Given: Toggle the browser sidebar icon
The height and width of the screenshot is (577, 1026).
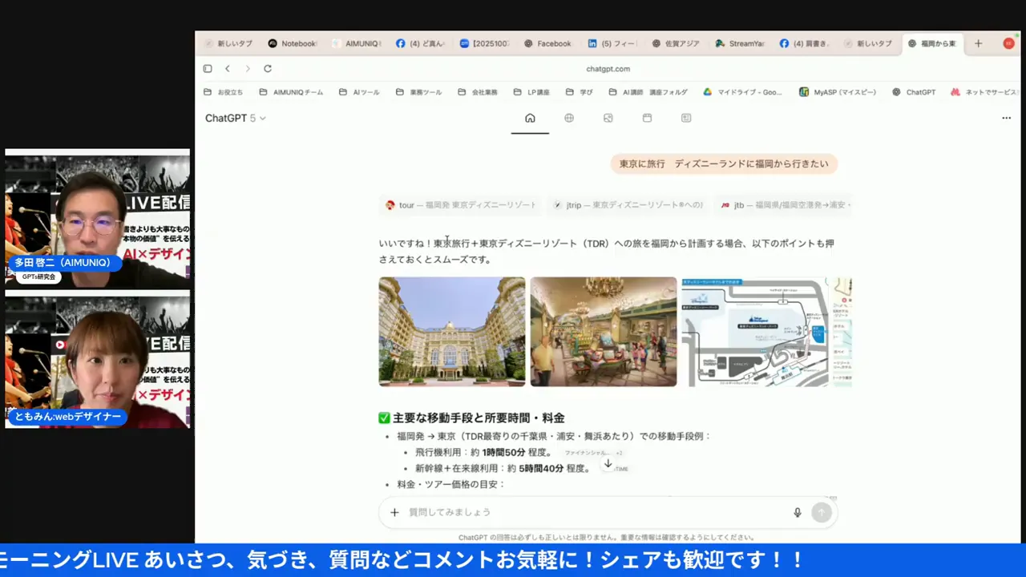Looking at the screenshot, I should 208,69.
